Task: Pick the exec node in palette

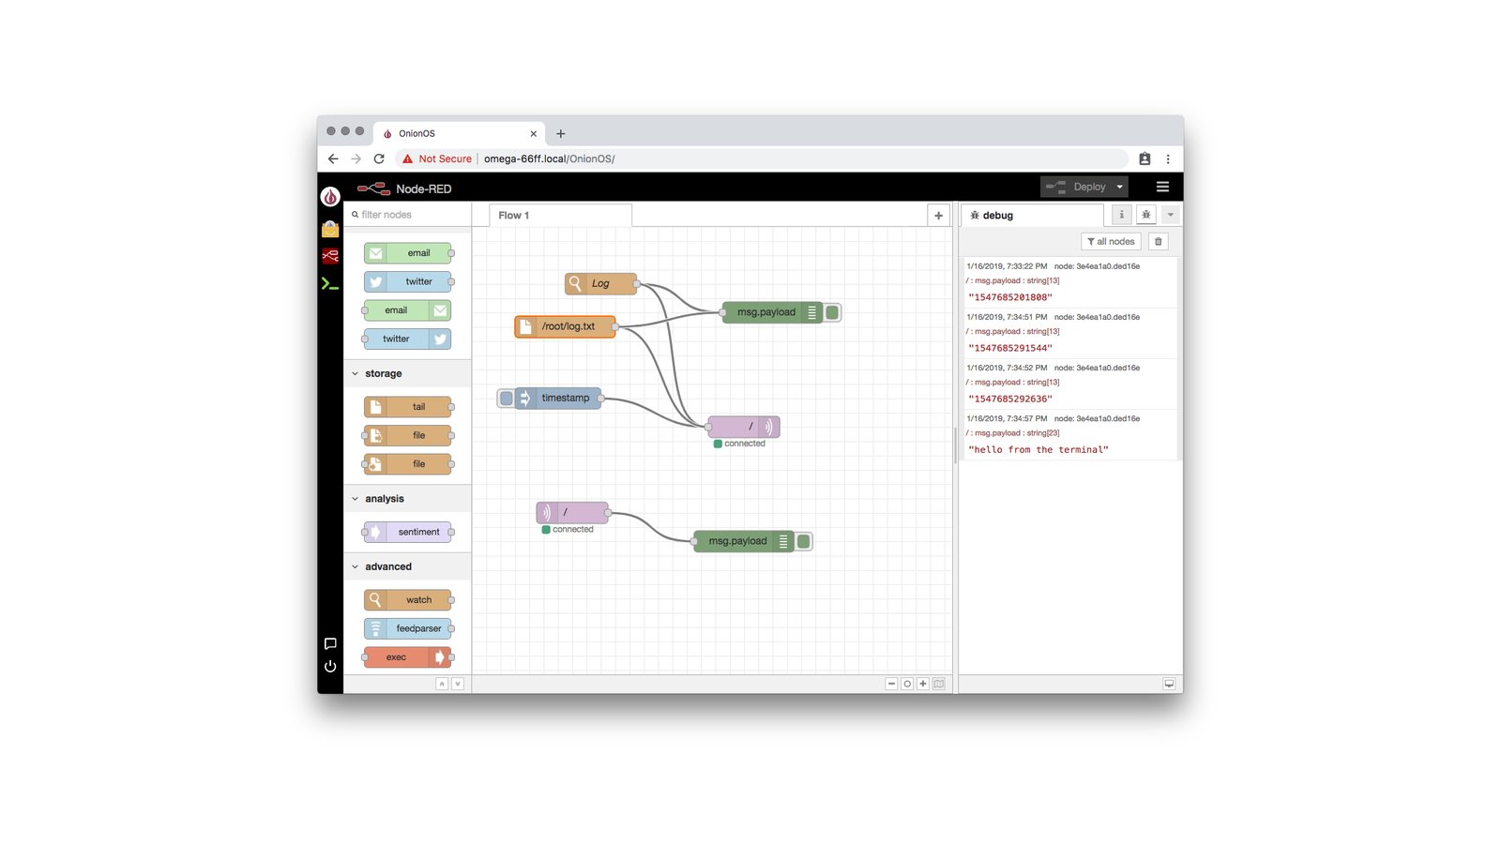Action: pyautogui.click(x=407, y=657)
